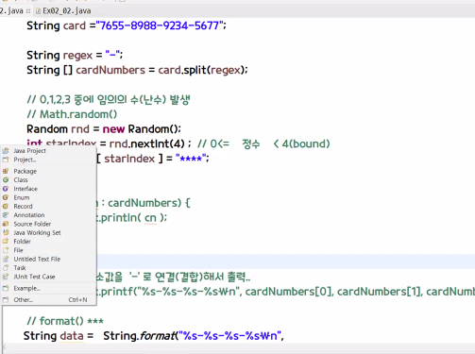475x354 pixels.
Task: Click the Example... wizard icon
Action: pyautogui.click(x=6, y=288)
